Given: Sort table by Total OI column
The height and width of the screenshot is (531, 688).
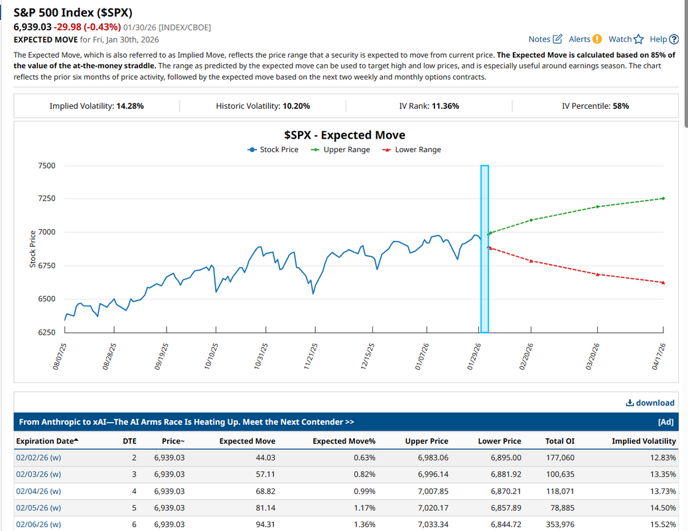Looking at the screenshot, I should [x=559, y=441].
